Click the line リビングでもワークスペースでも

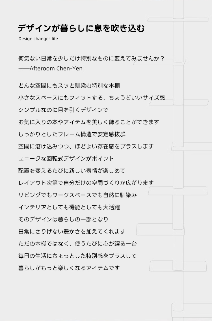[x=77, y=195]
